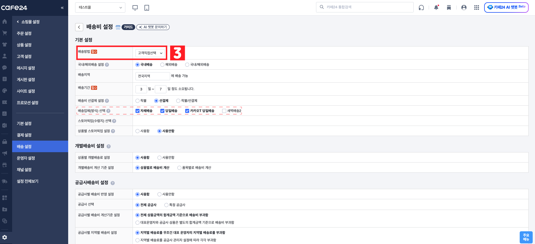The width and height of the screenshot is (535, 244).
Task: Open the person customers icon in rail
Action: pos(5,56)
